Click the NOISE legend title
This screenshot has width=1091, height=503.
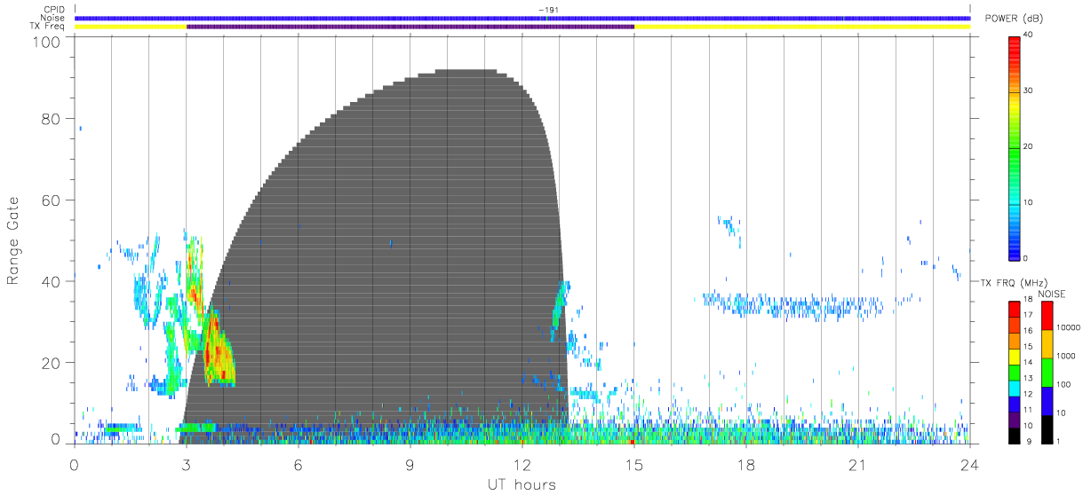[1052, 294]
